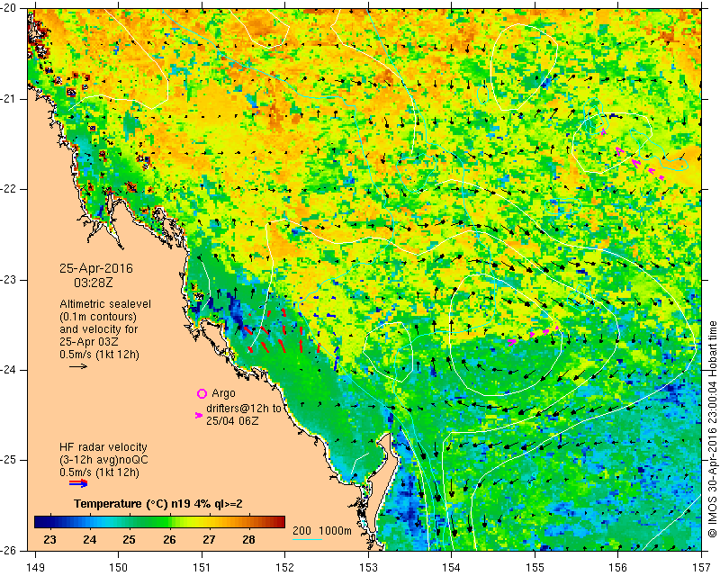Click the longitude axis label '152'
The width and height of the screenshot is (720, 576).
(285, 568)
